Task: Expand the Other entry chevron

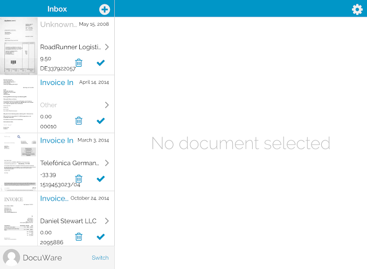Action: 107,105
